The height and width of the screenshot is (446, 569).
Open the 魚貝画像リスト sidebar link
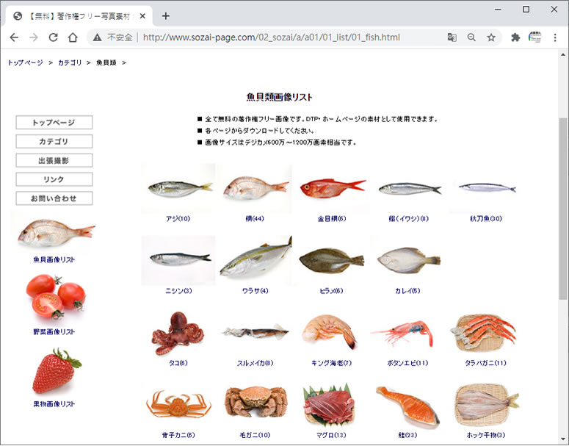(54, 259)
